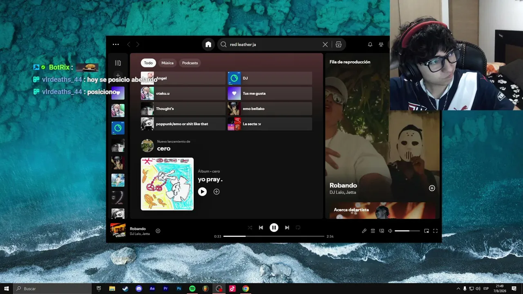Open the otaku.u playlist

pos(183,94)
